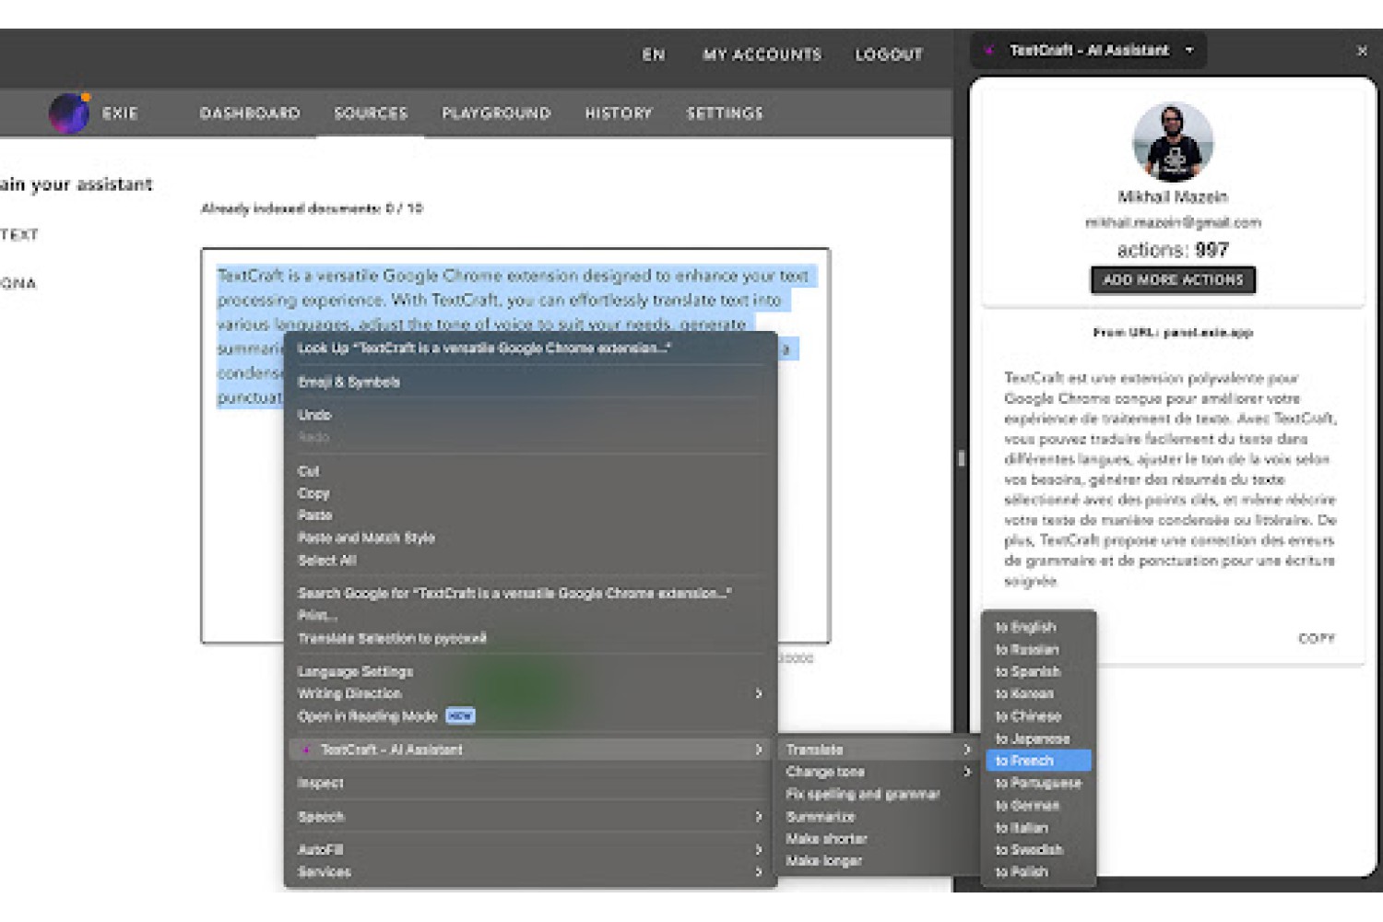The width and height of the screenshot is (1383, 922).
Task: Switch to the SOURCES tab
Action: click(371, 113)
